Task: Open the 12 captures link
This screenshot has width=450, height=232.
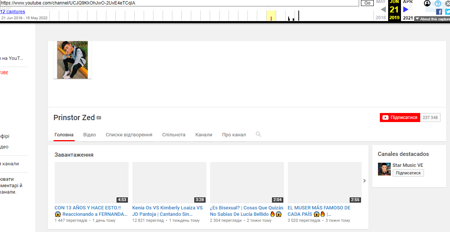Action: click(12, 12)
